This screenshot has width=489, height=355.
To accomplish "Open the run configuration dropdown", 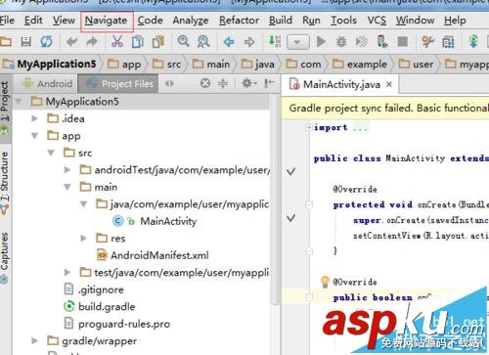I will [298, 42].
